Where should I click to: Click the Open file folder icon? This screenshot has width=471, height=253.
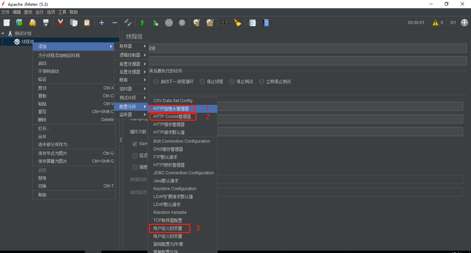pos(32,23)
